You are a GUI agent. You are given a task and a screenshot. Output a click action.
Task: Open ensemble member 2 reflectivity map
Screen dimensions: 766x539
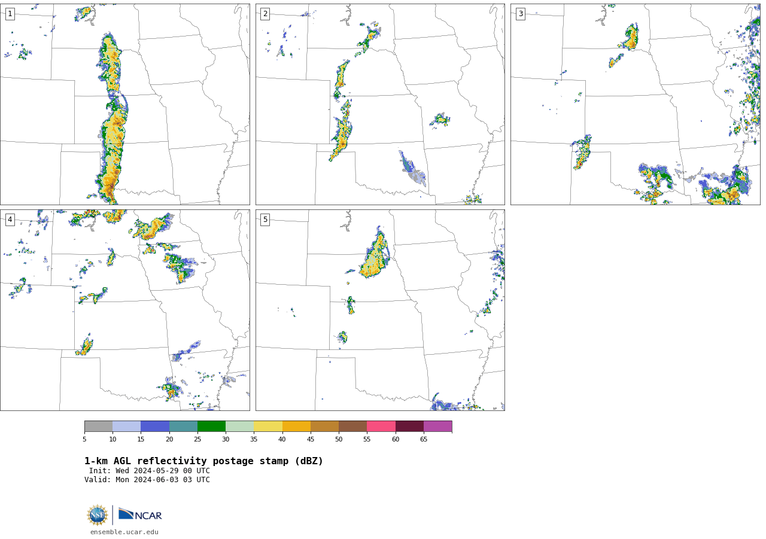(380, 105)
